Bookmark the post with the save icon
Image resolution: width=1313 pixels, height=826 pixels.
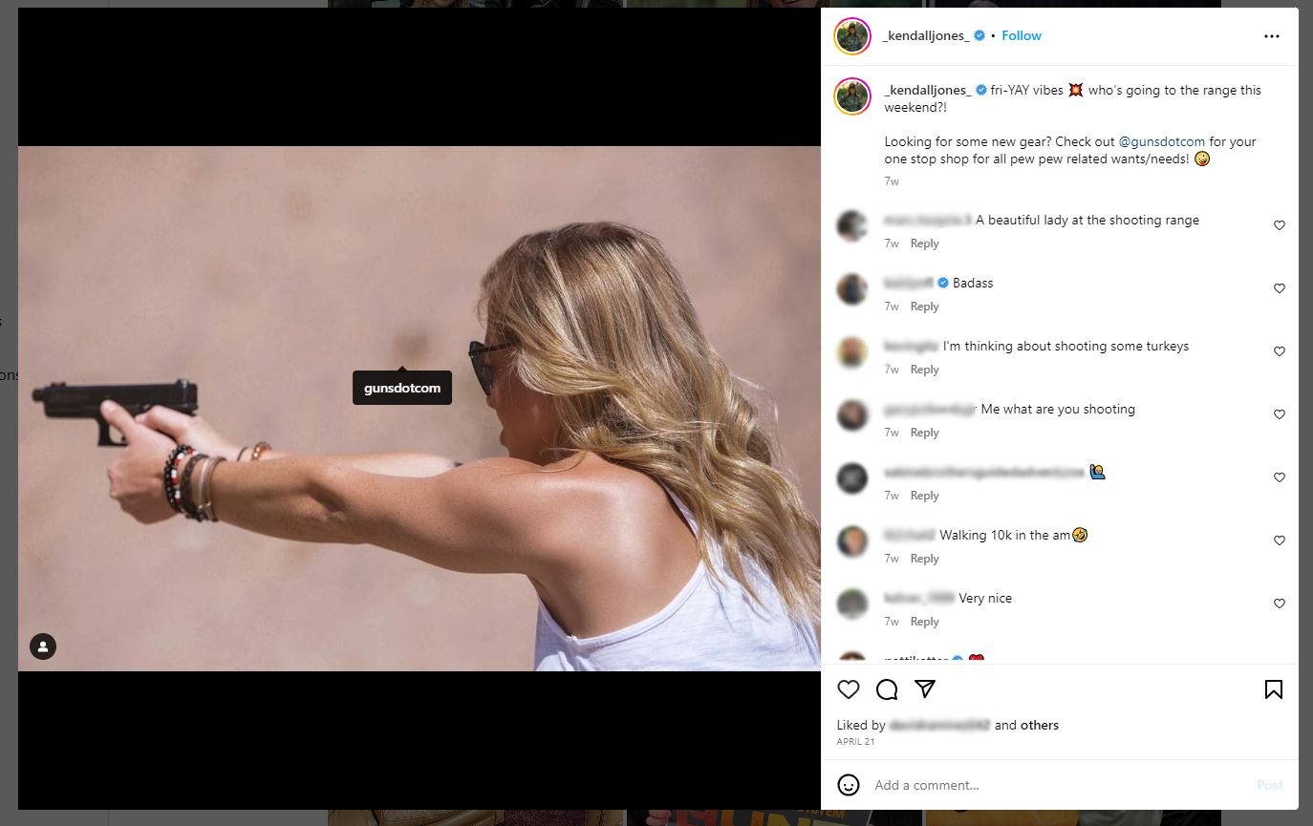[x=1273, y=689]
